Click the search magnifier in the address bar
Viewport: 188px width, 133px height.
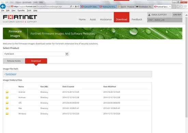click(71, 6)
